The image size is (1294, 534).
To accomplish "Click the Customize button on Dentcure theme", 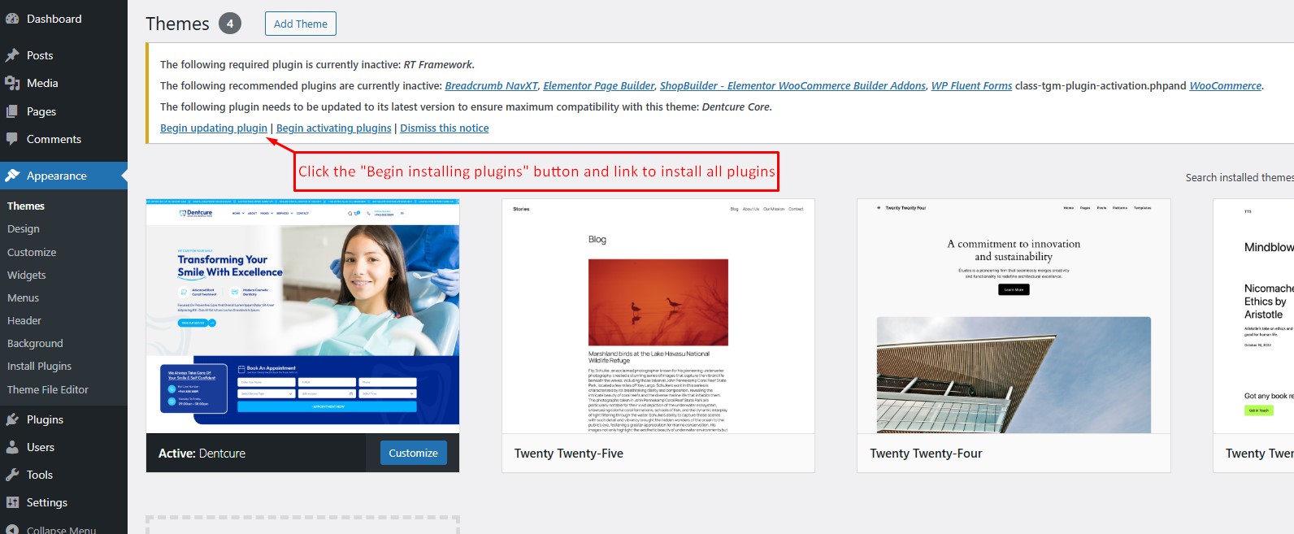I will click(414, 453).
